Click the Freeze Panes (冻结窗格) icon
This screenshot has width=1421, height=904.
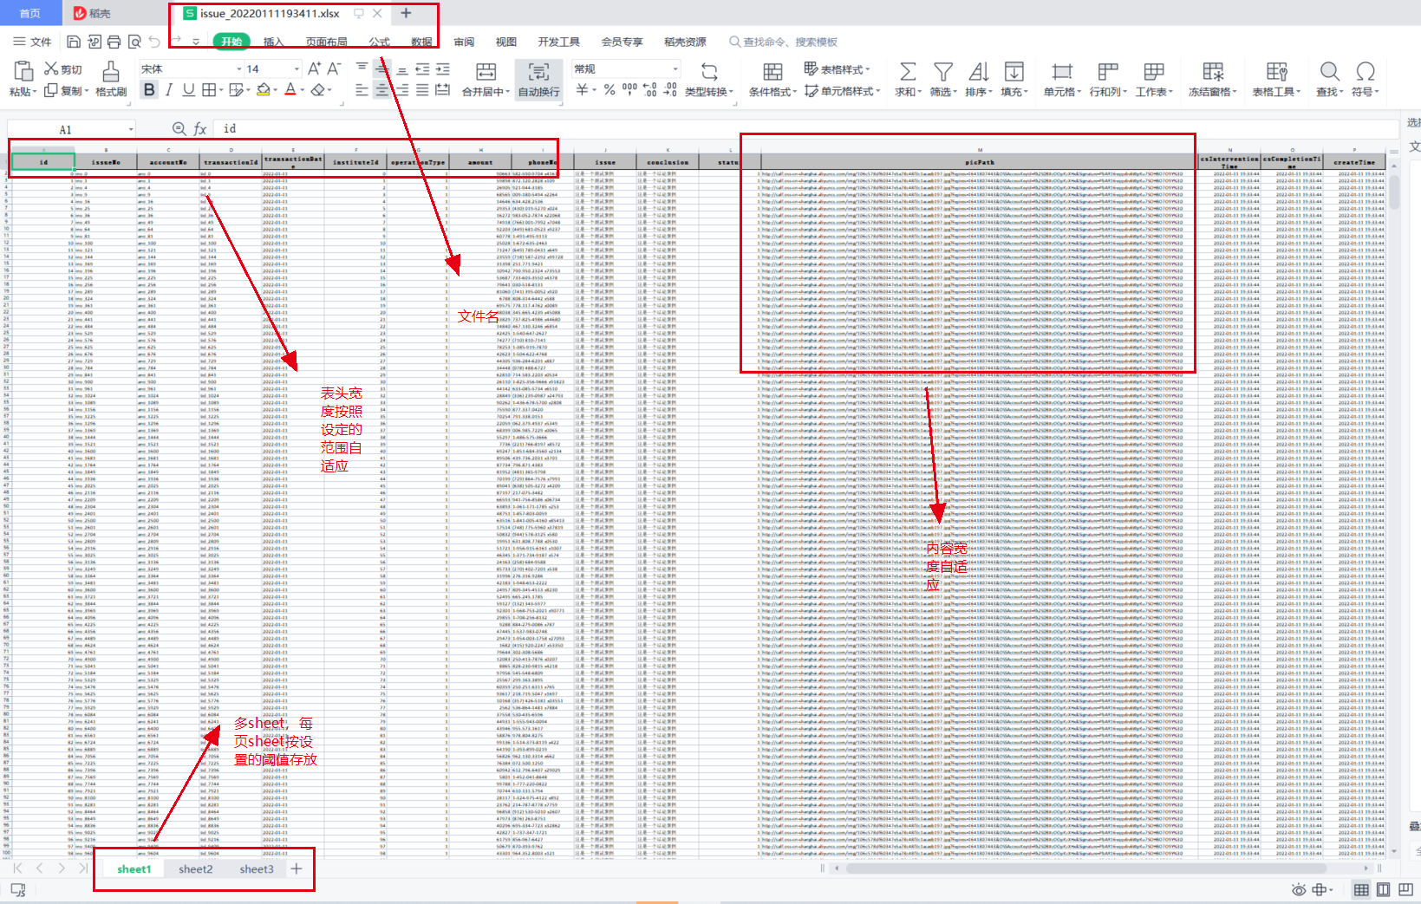[1213, 71]
